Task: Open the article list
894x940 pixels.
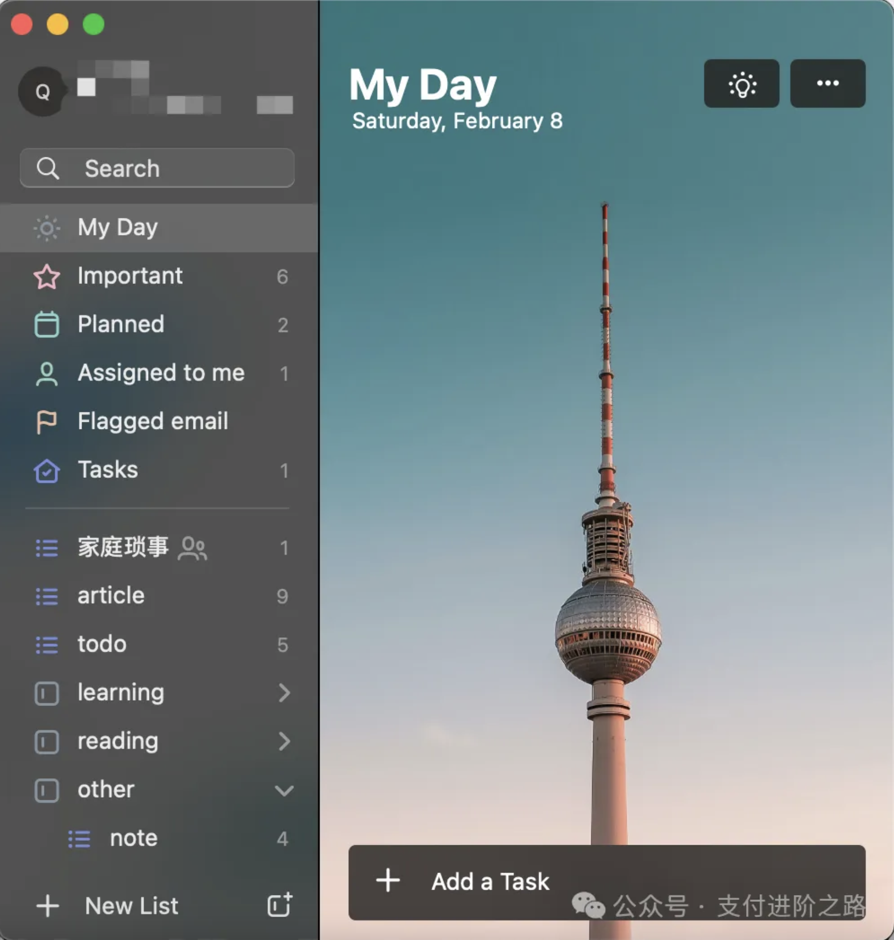Action: (111, 596)
